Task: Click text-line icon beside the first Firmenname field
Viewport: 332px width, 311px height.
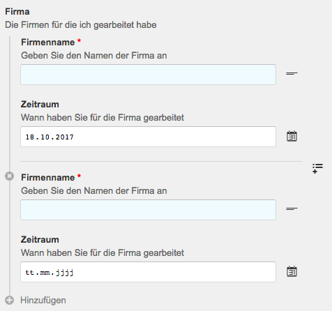Action: [292, 74]
